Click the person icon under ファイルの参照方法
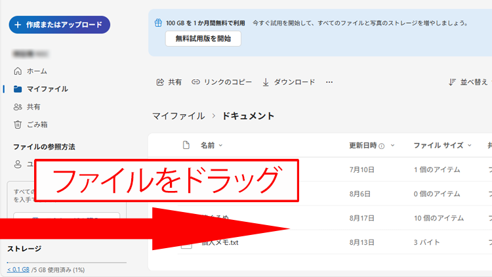The width and height of the screenshot is (492, 277). pyautogui.click(x=18, y=164)
